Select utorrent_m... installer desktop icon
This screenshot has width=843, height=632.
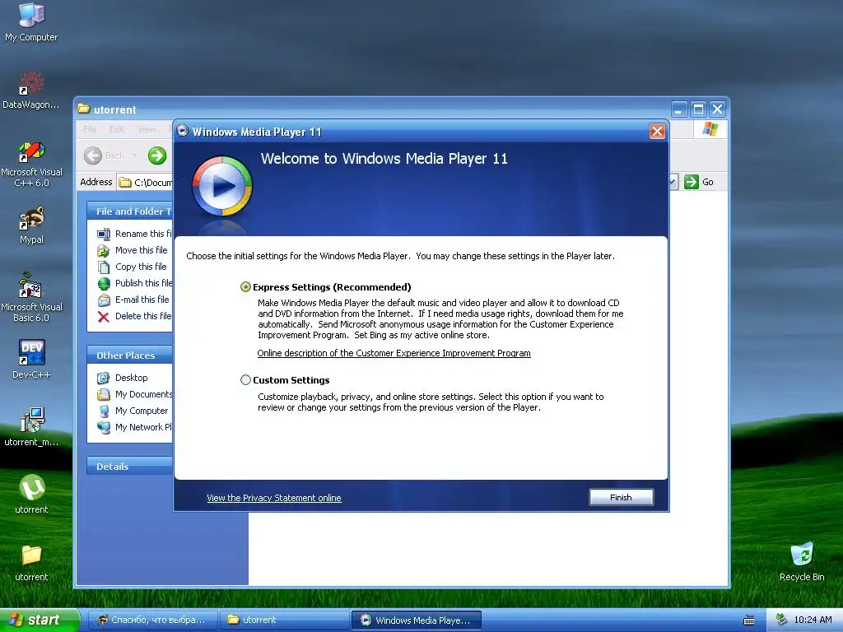pyautogui.click(x=31, y=427)
